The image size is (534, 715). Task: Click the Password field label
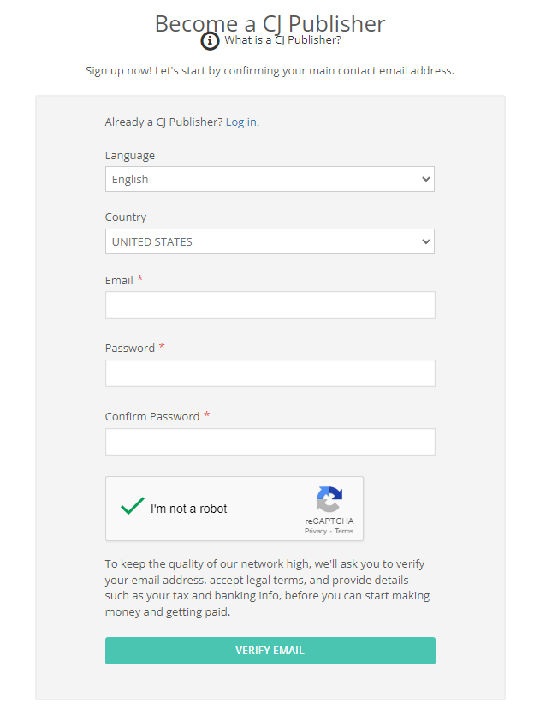(x=130, y=348)
